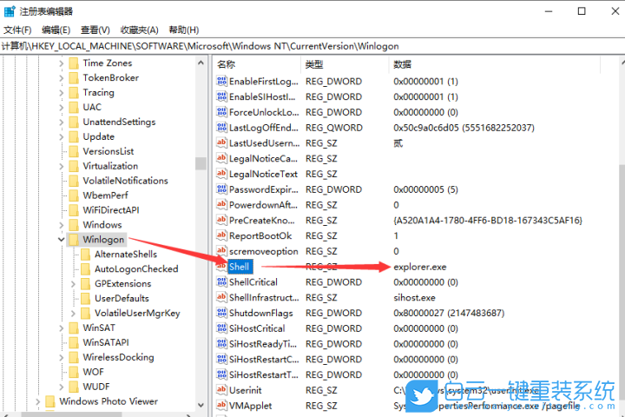Viewport: 625px width, 417px height.
Task: Select the SiHostCritical value name
Action: (257, 328)
